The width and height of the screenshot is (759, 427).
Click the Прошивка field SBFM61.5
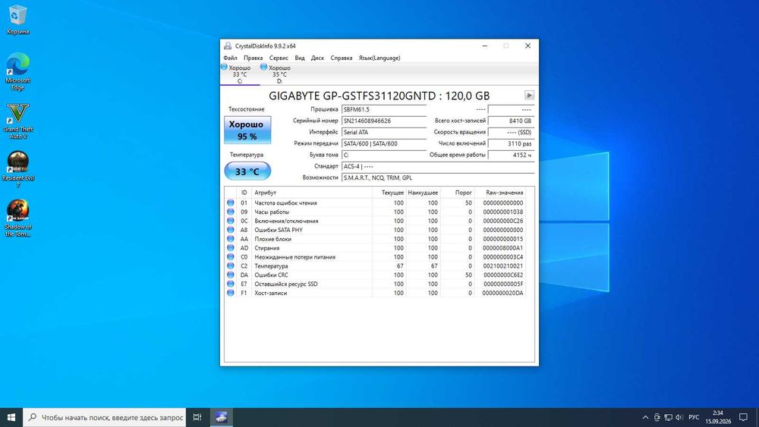383,109
